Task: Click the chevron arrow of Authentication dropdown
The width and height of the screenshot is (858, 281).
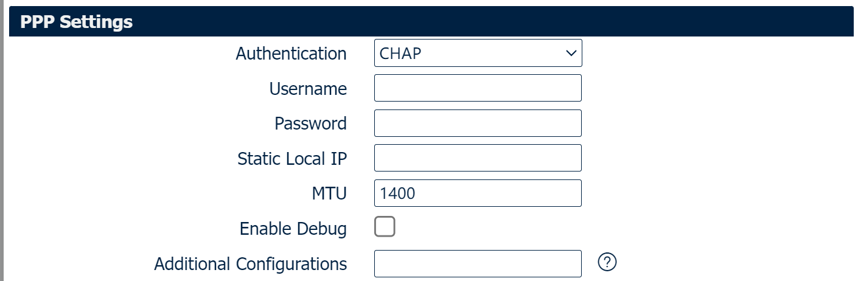Action: 571,53
